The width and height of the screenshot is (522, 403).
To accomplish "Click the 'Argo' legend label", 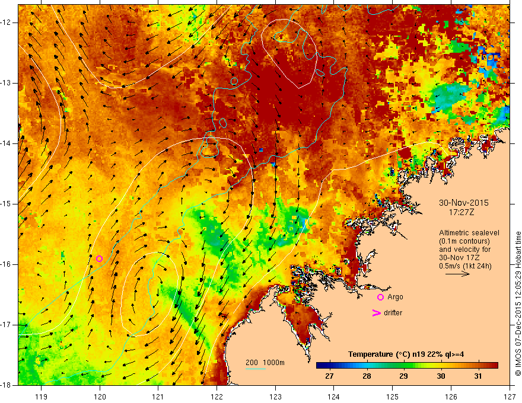I will tap(395, 298).
